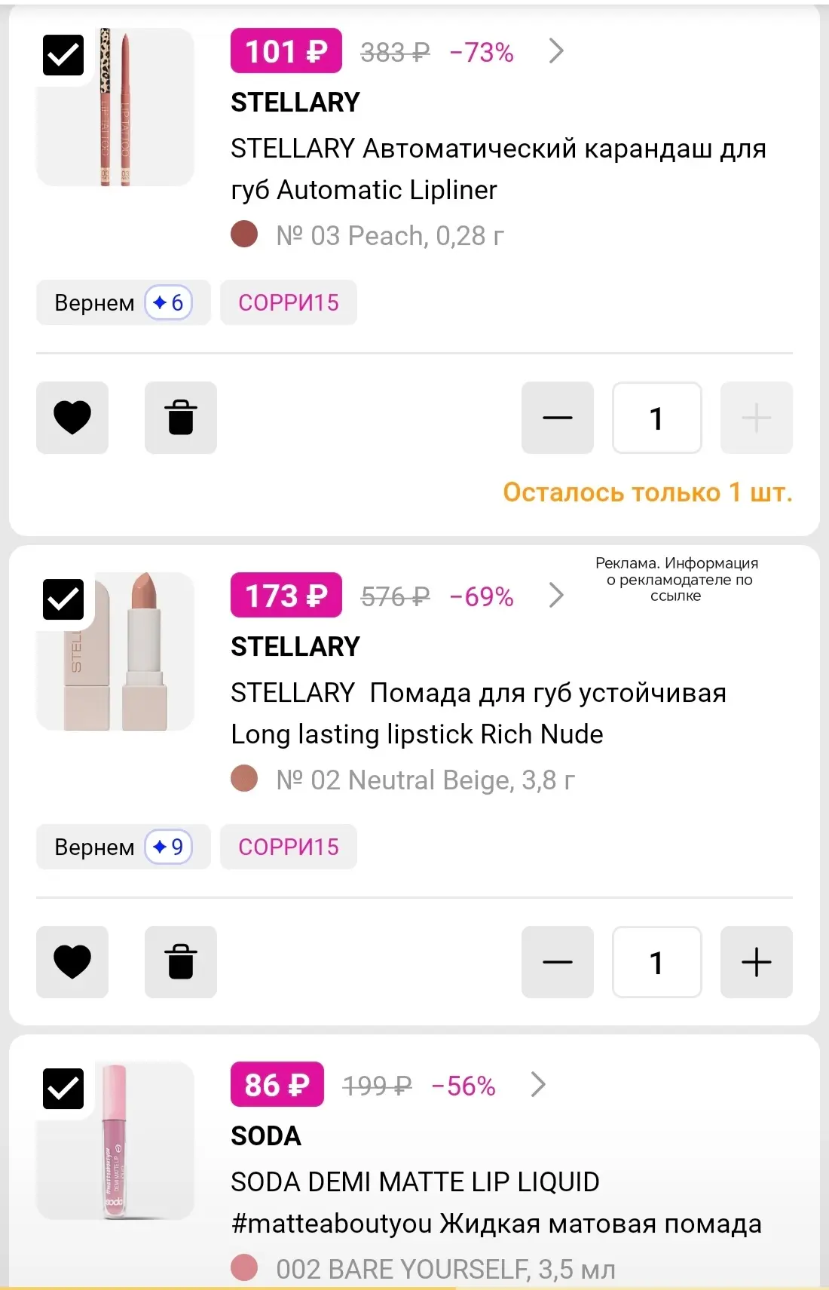Remove Rich Nude lipstick using trash icon
The height and width of the screenshot is (1290, 829).
pos(181,962)
